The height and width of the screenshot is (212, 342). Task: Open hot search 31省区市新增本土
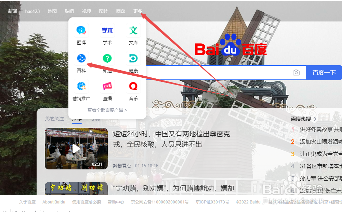(x=321, y=166)
